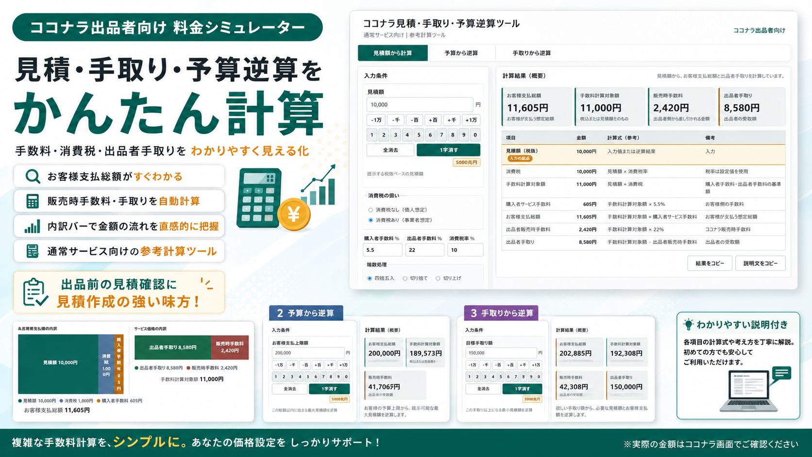This screenshot has height=457, width=812.
Task: Select the 四捨五入 rounding option
Action: pos(370,278)
